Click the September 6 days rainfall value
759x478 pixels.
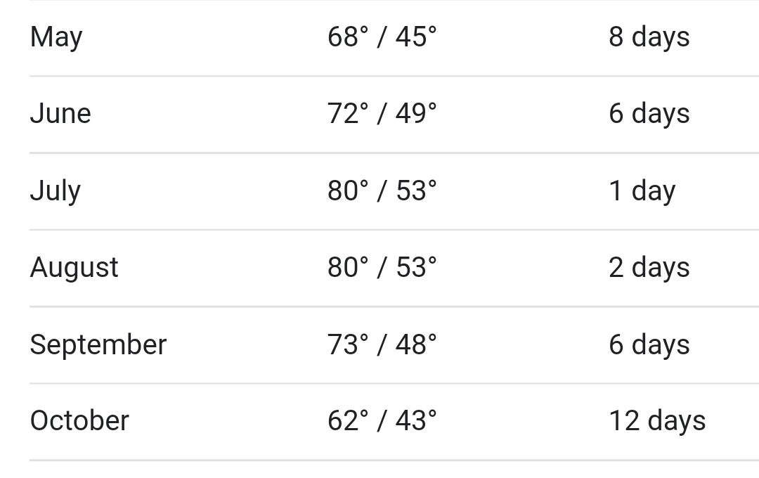pyautogui.click(x=649, y=345)
